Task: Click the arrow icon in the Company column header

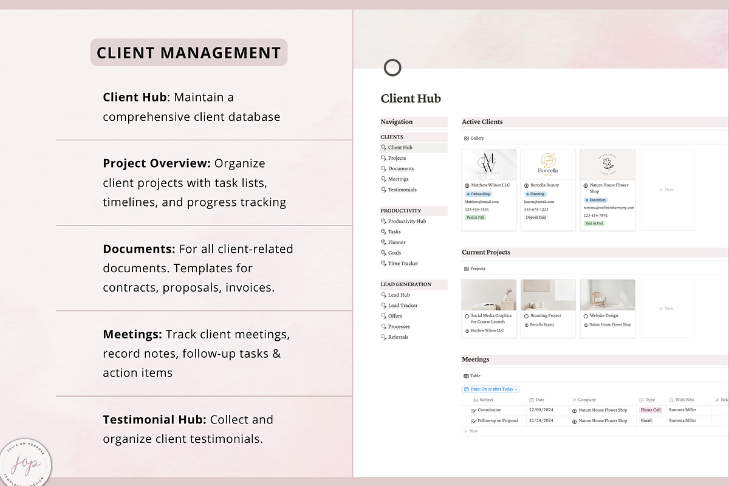Action: [x=574, y=400]
